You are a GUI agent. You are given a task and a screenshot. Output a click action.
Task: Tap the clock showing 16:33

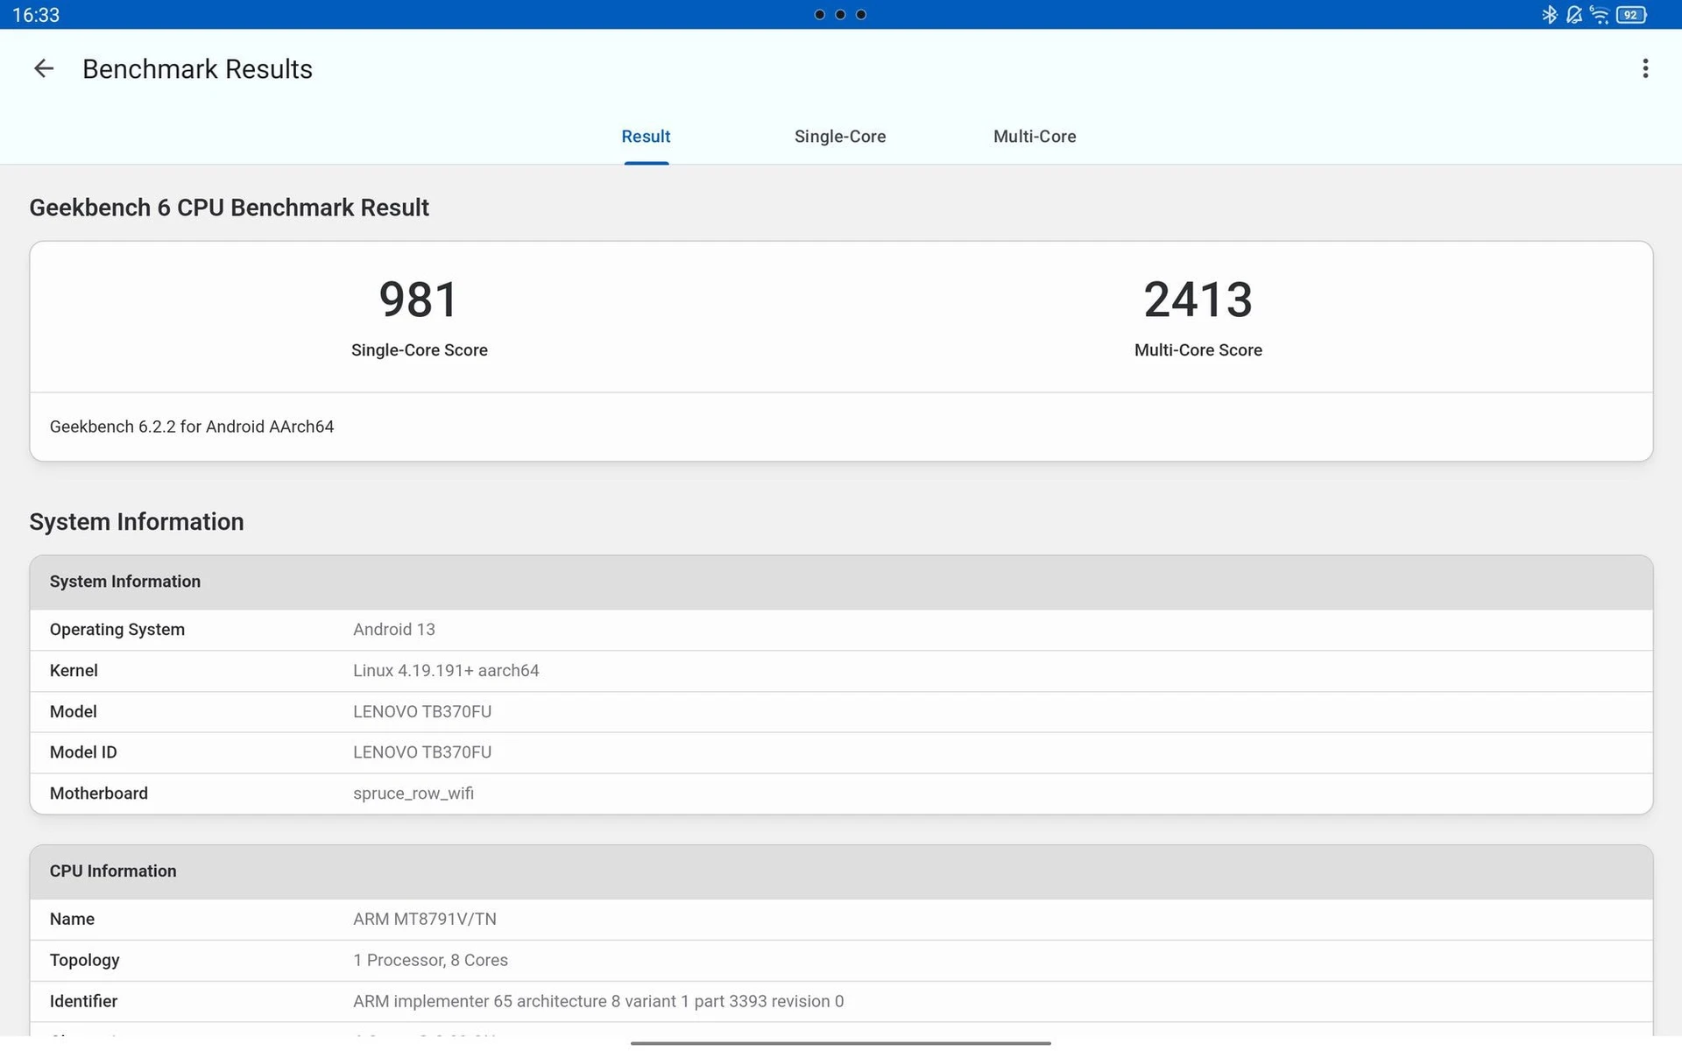click(36, 15)
